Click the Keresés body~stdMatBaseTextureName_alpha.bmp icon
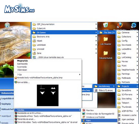 pos(16,78)
